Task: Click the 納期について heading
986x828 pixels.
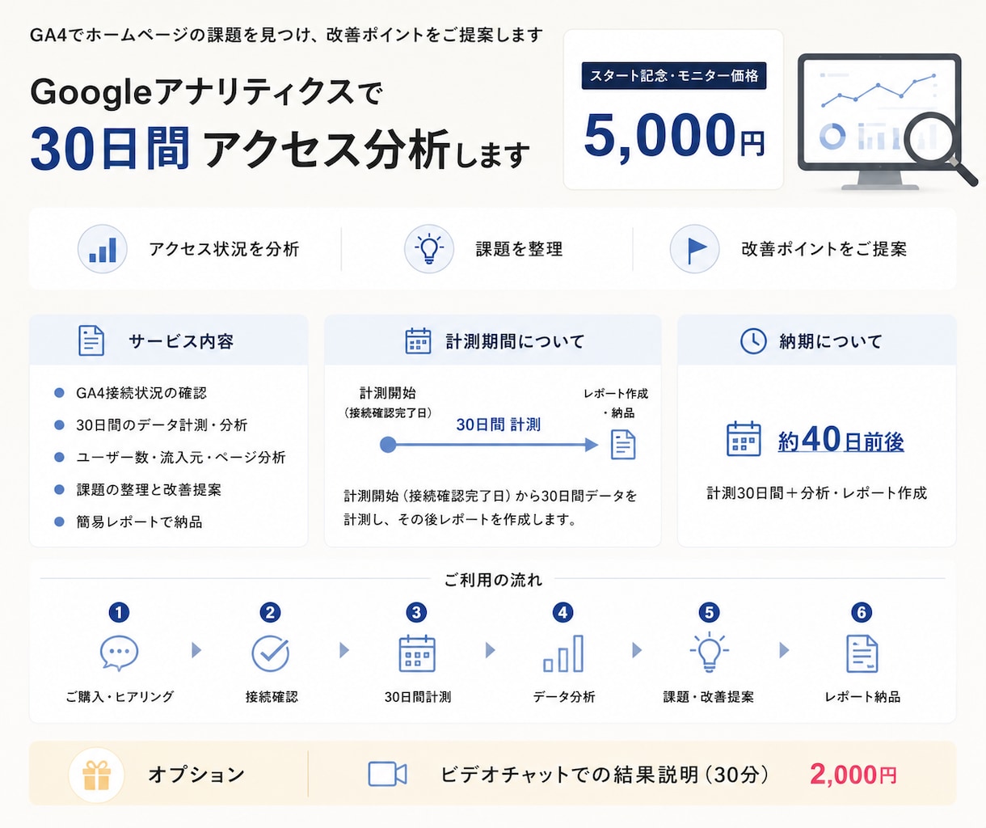Action: tap(831, 341)
